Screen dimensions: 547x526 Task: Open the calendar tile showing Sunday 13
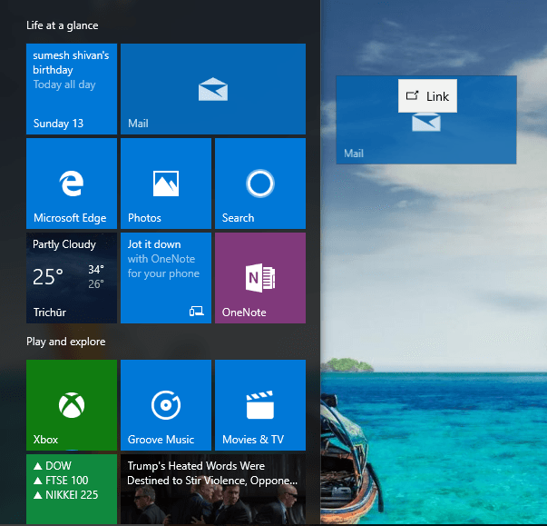pyautogui.click(x=72, y=89)
